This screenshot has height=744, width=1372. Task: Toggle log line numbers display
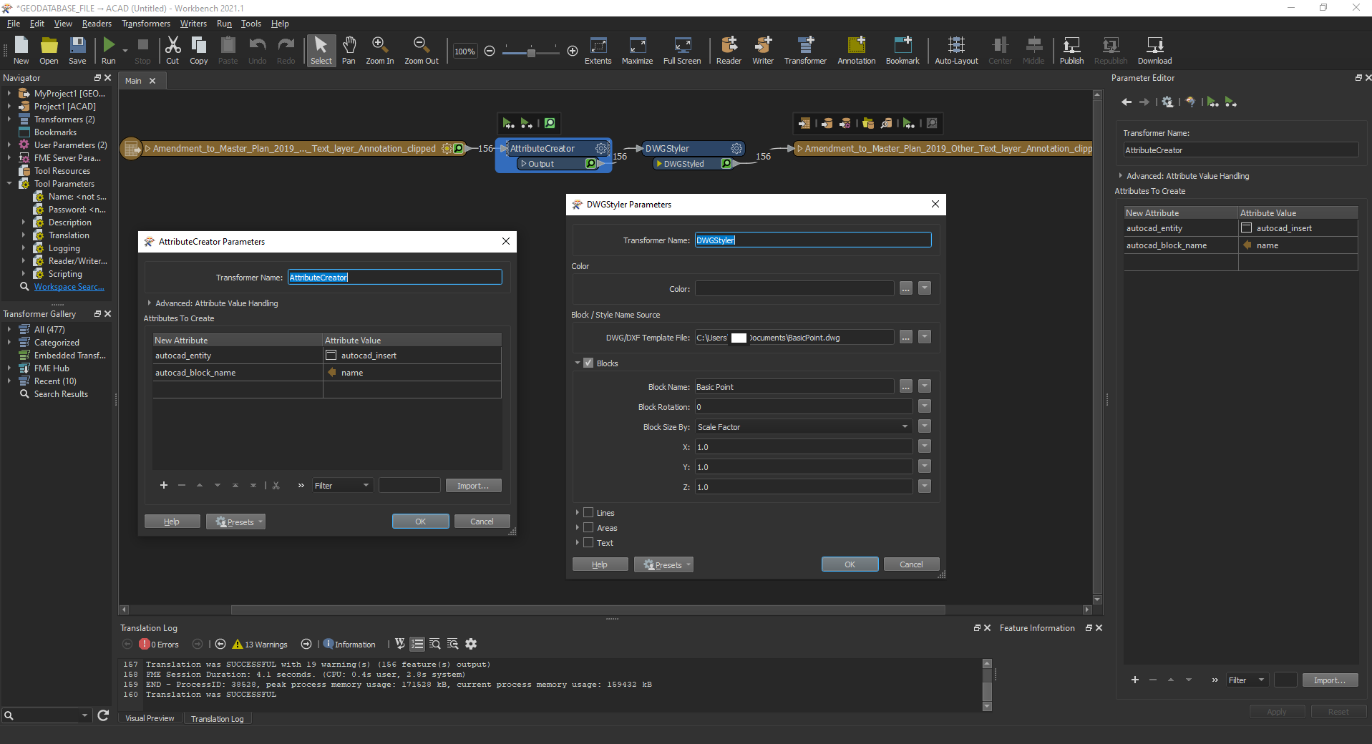pos(417,644)
